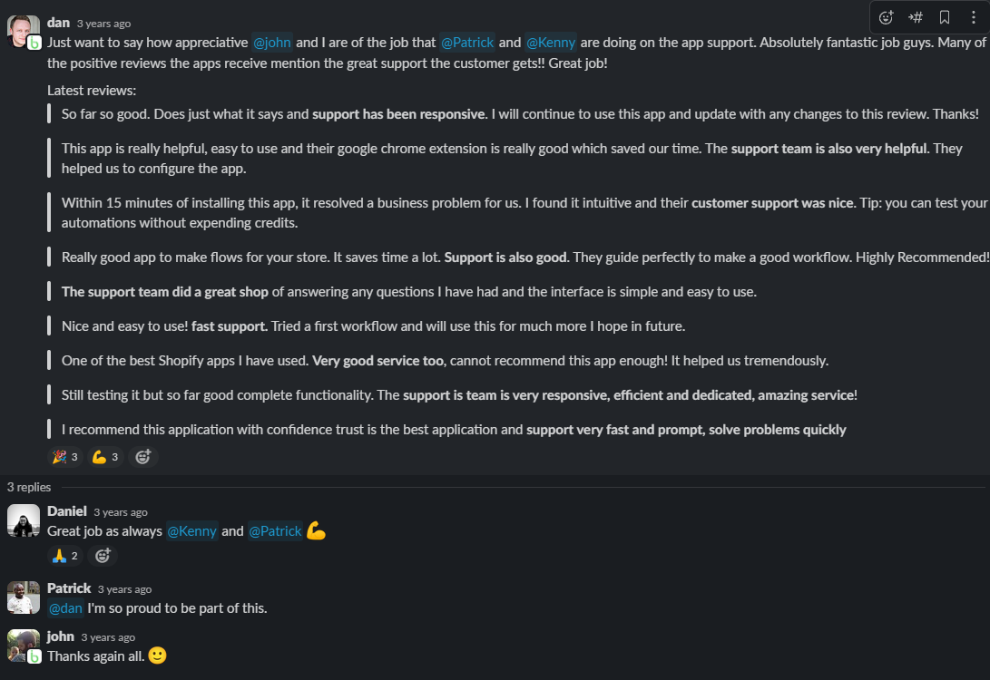
Task: Click the '3 years ago' timestamp on dan's message
Action: (103, 24)
